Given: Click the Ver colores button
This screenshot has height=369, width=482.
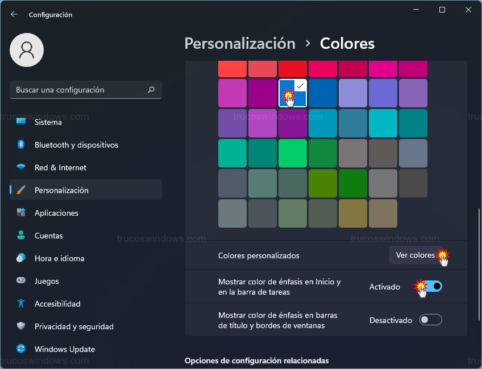Looking at the screenshot, I should point(415,255).
